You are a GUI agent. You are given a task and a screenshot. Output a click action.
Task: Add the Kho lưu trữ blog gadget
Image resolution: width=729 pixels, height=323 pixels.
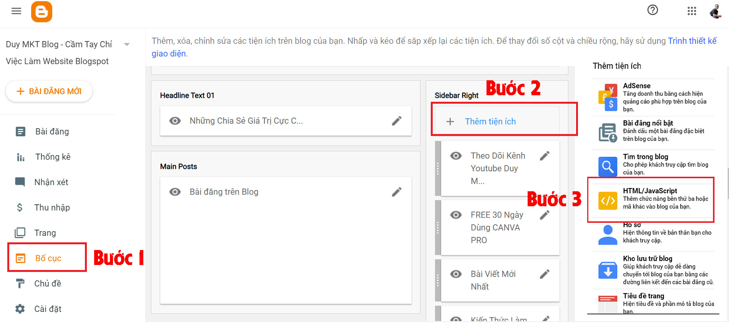(x=653, y=270)
